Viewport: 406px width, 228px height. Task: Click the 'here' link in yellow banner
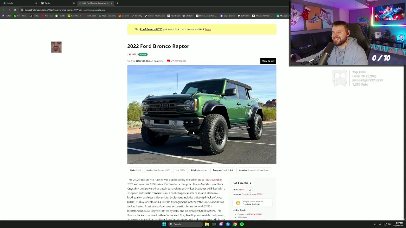208,29
